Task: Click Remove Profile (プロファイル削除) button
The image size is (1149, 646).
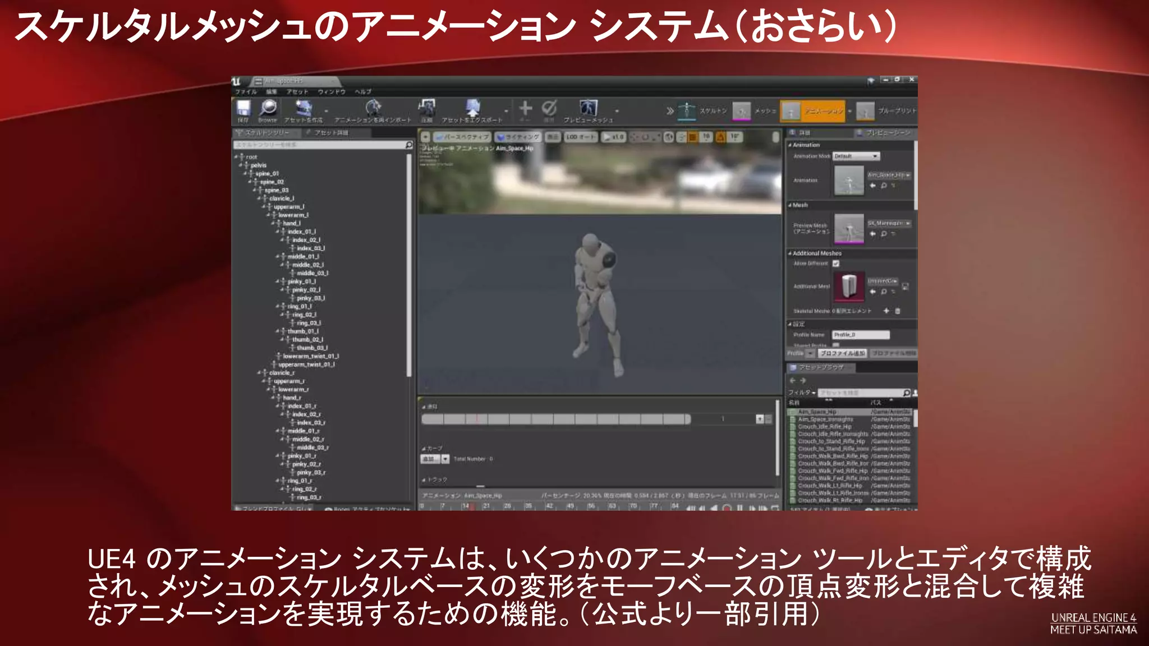Action: 894,353
